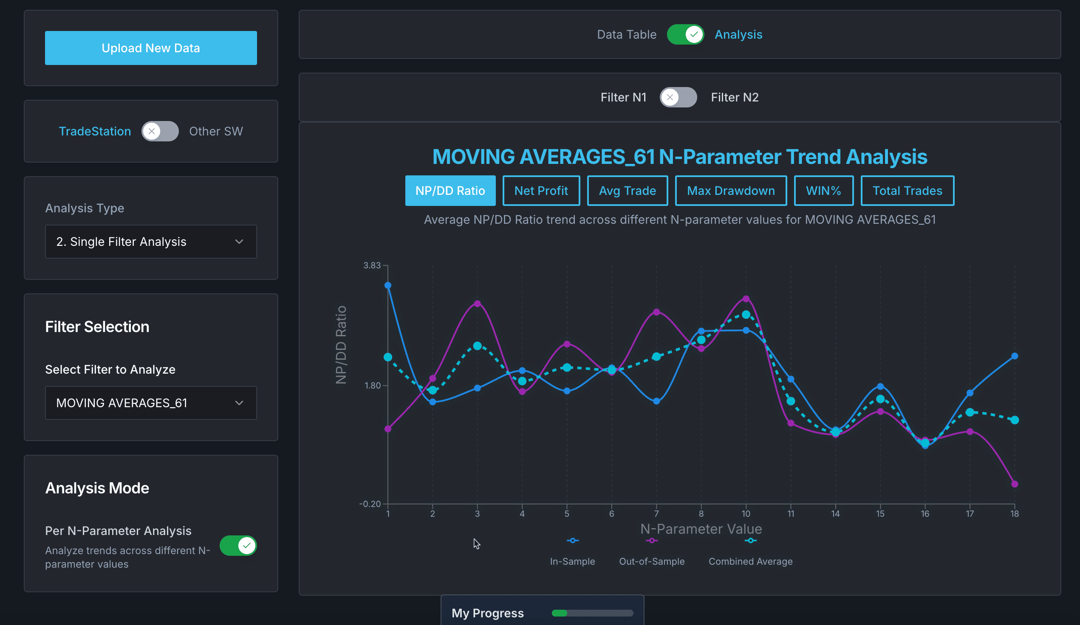The height and width of the screenshot is (625, 1080).
Task: Toggle TradeStation / Other SW switch
Action: [160, 131]
